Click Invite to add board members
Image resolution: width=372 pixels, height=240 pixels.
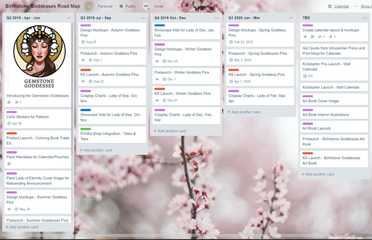159,7
